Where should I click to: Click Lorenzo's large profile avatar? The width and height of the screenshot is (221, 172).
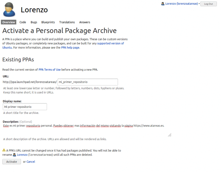tap(9, 9)
